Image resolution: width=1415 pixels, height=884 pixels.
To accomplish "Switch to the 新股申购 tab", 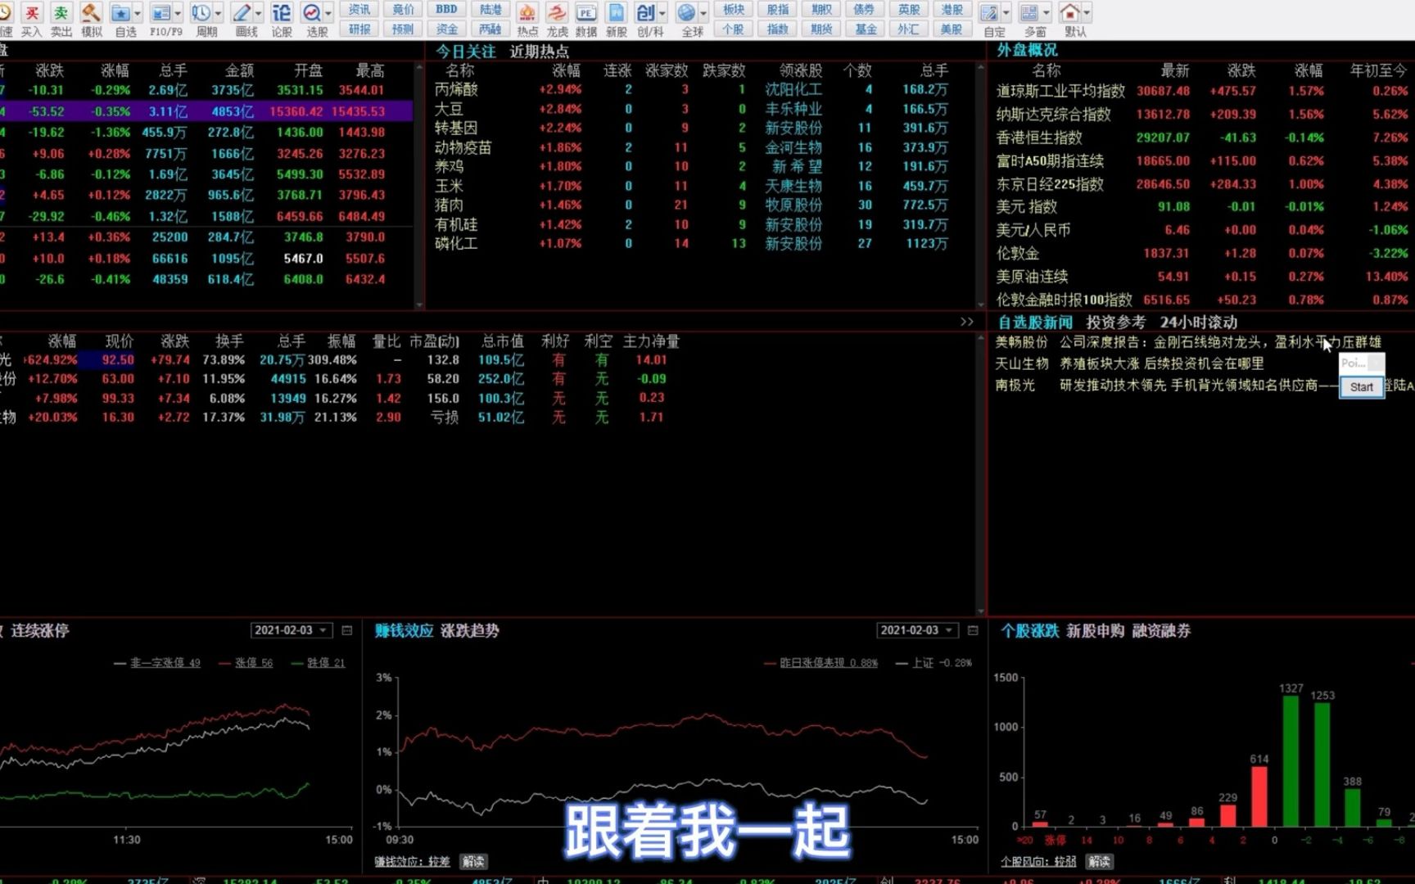I will tap(1096, 631).
